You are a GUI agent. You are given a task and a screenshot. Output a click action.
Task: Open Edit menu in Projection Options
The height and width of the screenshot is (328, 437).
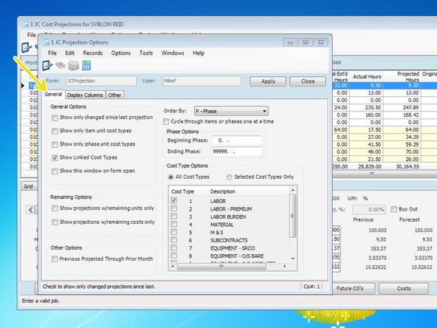(69, 53)
